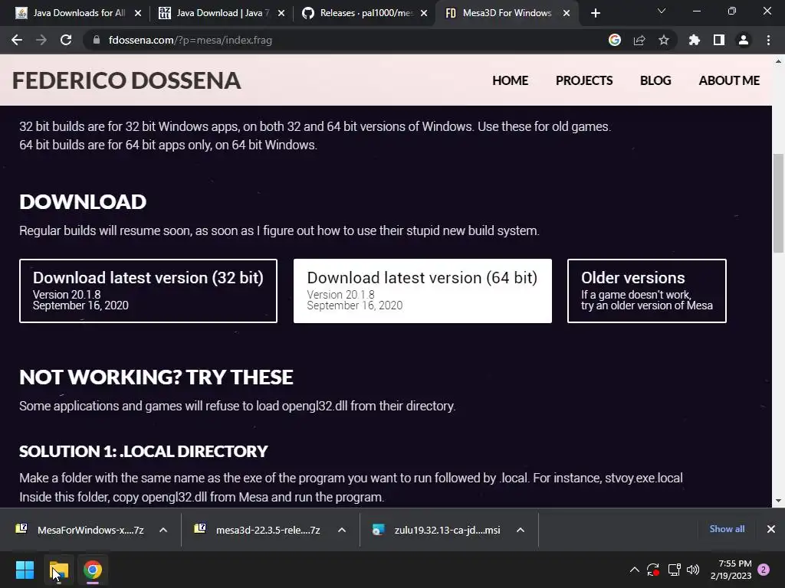Click the NOT WORKING? TRY THESE heading

tap(156, 377)
